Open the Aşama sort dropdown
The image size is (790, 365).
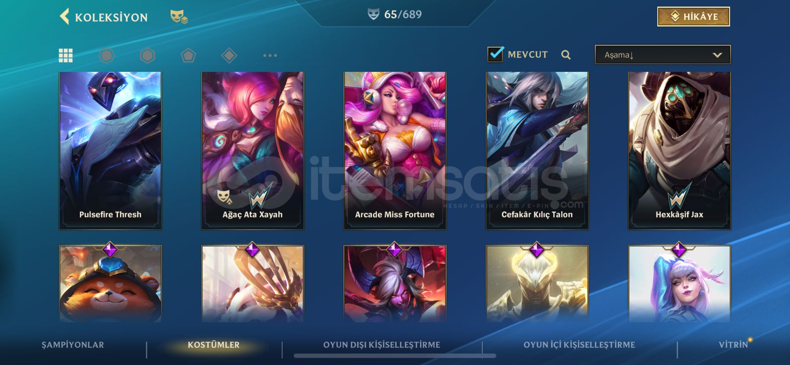[x=663, y=55]
